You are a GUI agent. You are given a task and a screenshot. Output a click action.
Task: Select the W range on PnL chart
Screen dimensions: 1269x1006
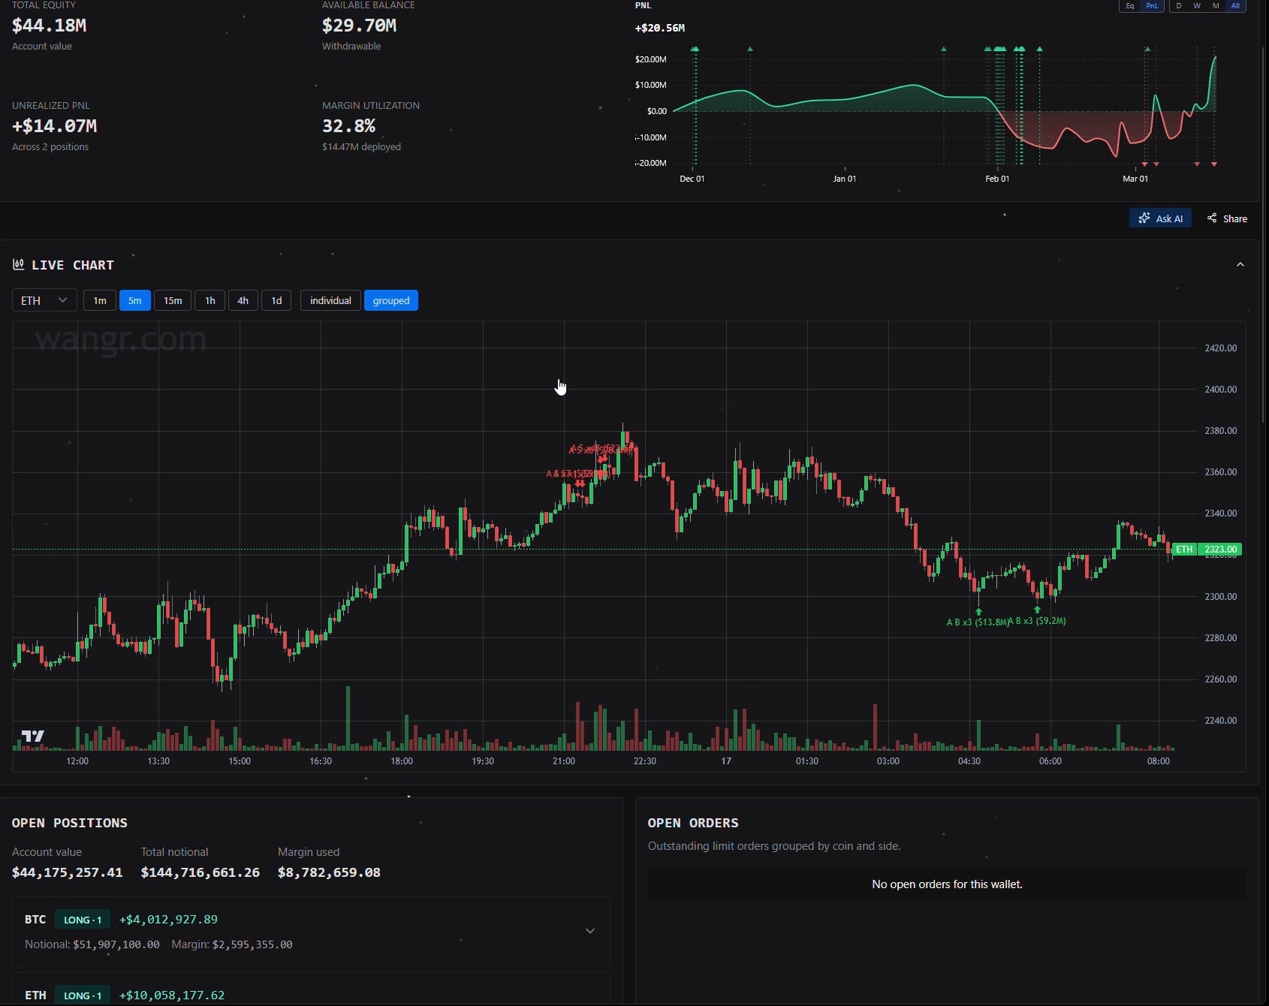[1197, 6]
